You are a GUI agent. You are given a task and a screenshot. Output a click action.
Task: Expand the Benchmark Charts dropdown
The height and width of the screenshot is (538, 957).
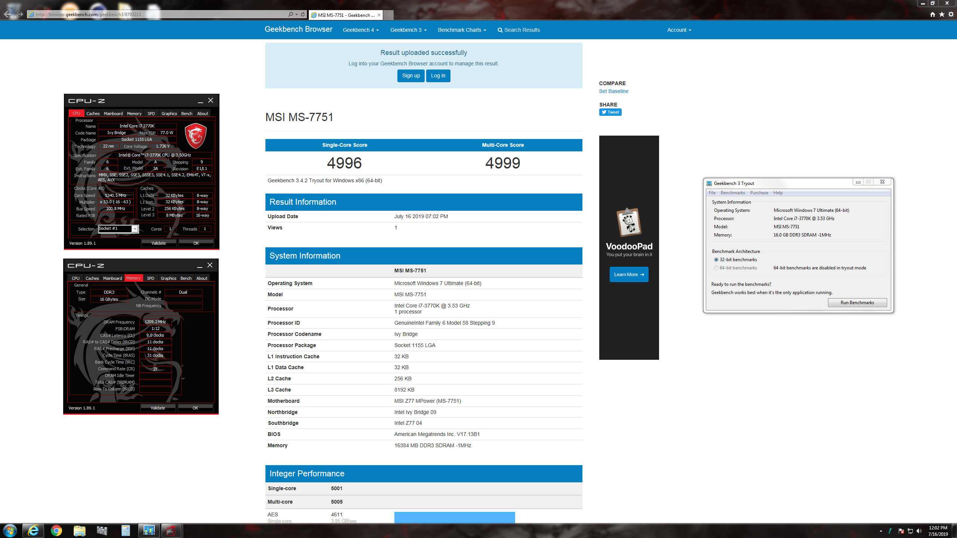tap(462, 30)
